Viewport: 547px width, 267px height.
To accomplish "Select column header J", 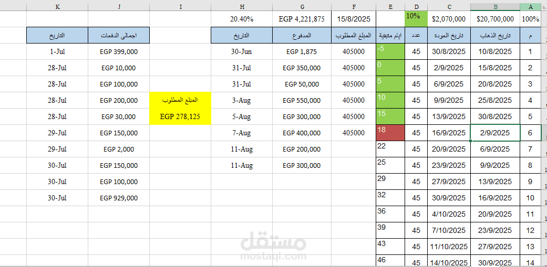I will point(119,7).
